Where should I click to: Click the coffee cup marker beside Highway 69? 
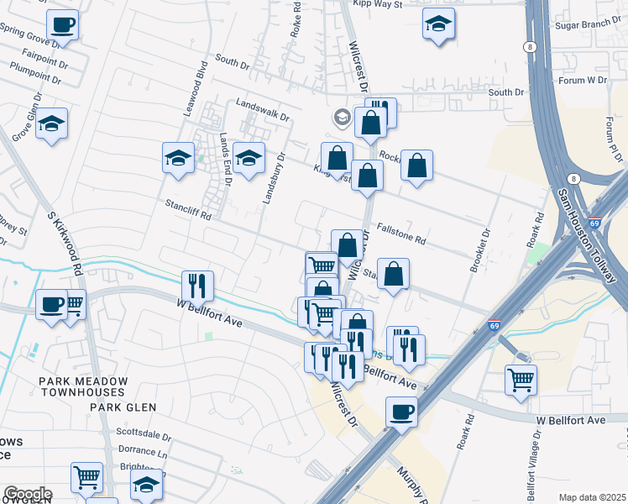point(401,412)
